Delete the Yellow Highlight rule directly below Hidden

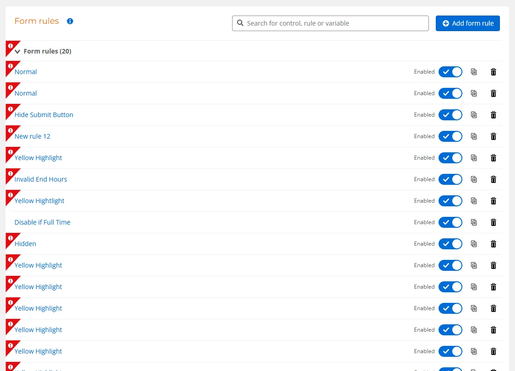(x=493, y=265)
